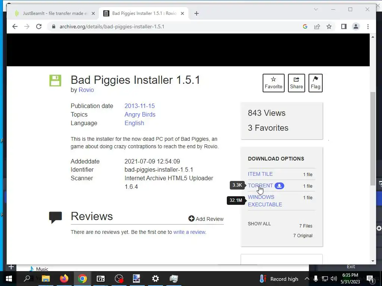Open the Rovio creator link

[86, 90]
